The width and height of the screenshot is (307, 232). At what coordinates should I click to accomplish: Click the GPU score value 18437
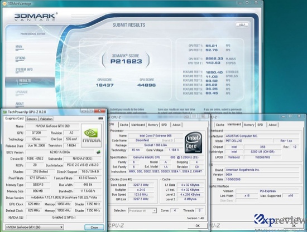(x=105, y=85)
